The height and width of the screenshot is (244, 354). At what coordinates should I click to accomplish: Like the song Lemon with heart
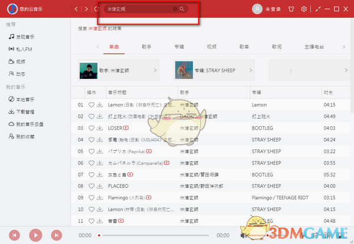(x=91, y=104)
